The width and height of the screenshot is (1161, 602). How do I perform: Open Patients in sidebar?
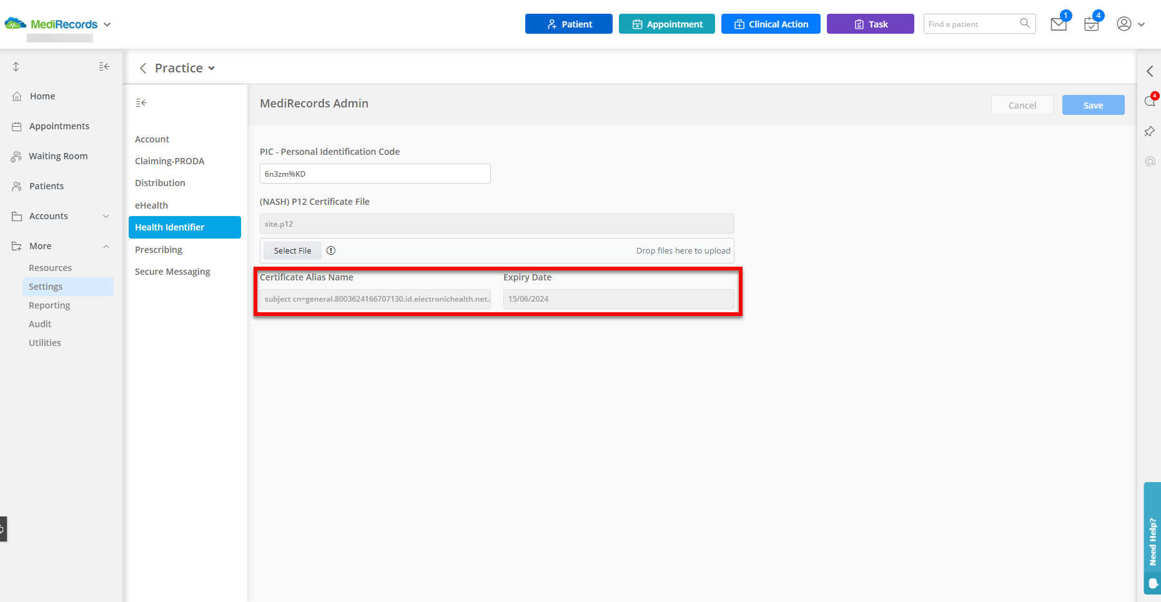[x=46, y=186]
